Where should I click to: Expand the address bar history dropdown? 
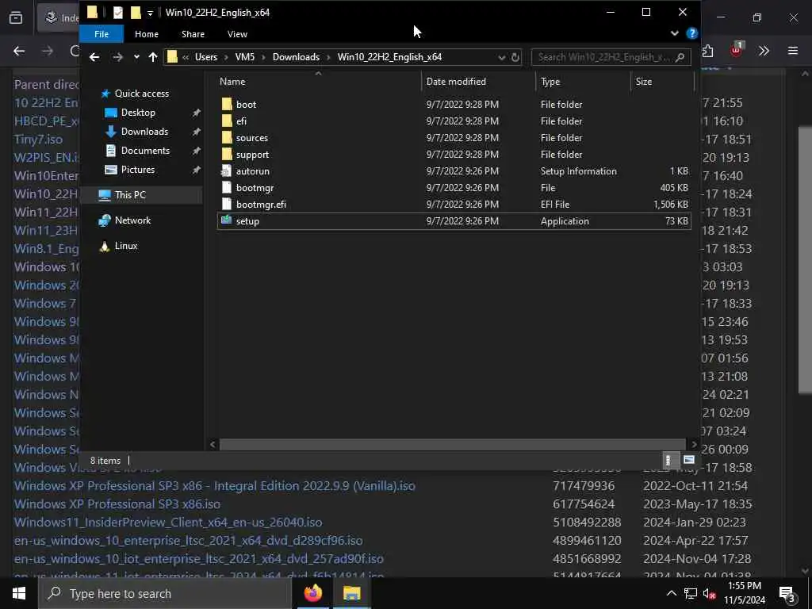[x=501, y=57]
